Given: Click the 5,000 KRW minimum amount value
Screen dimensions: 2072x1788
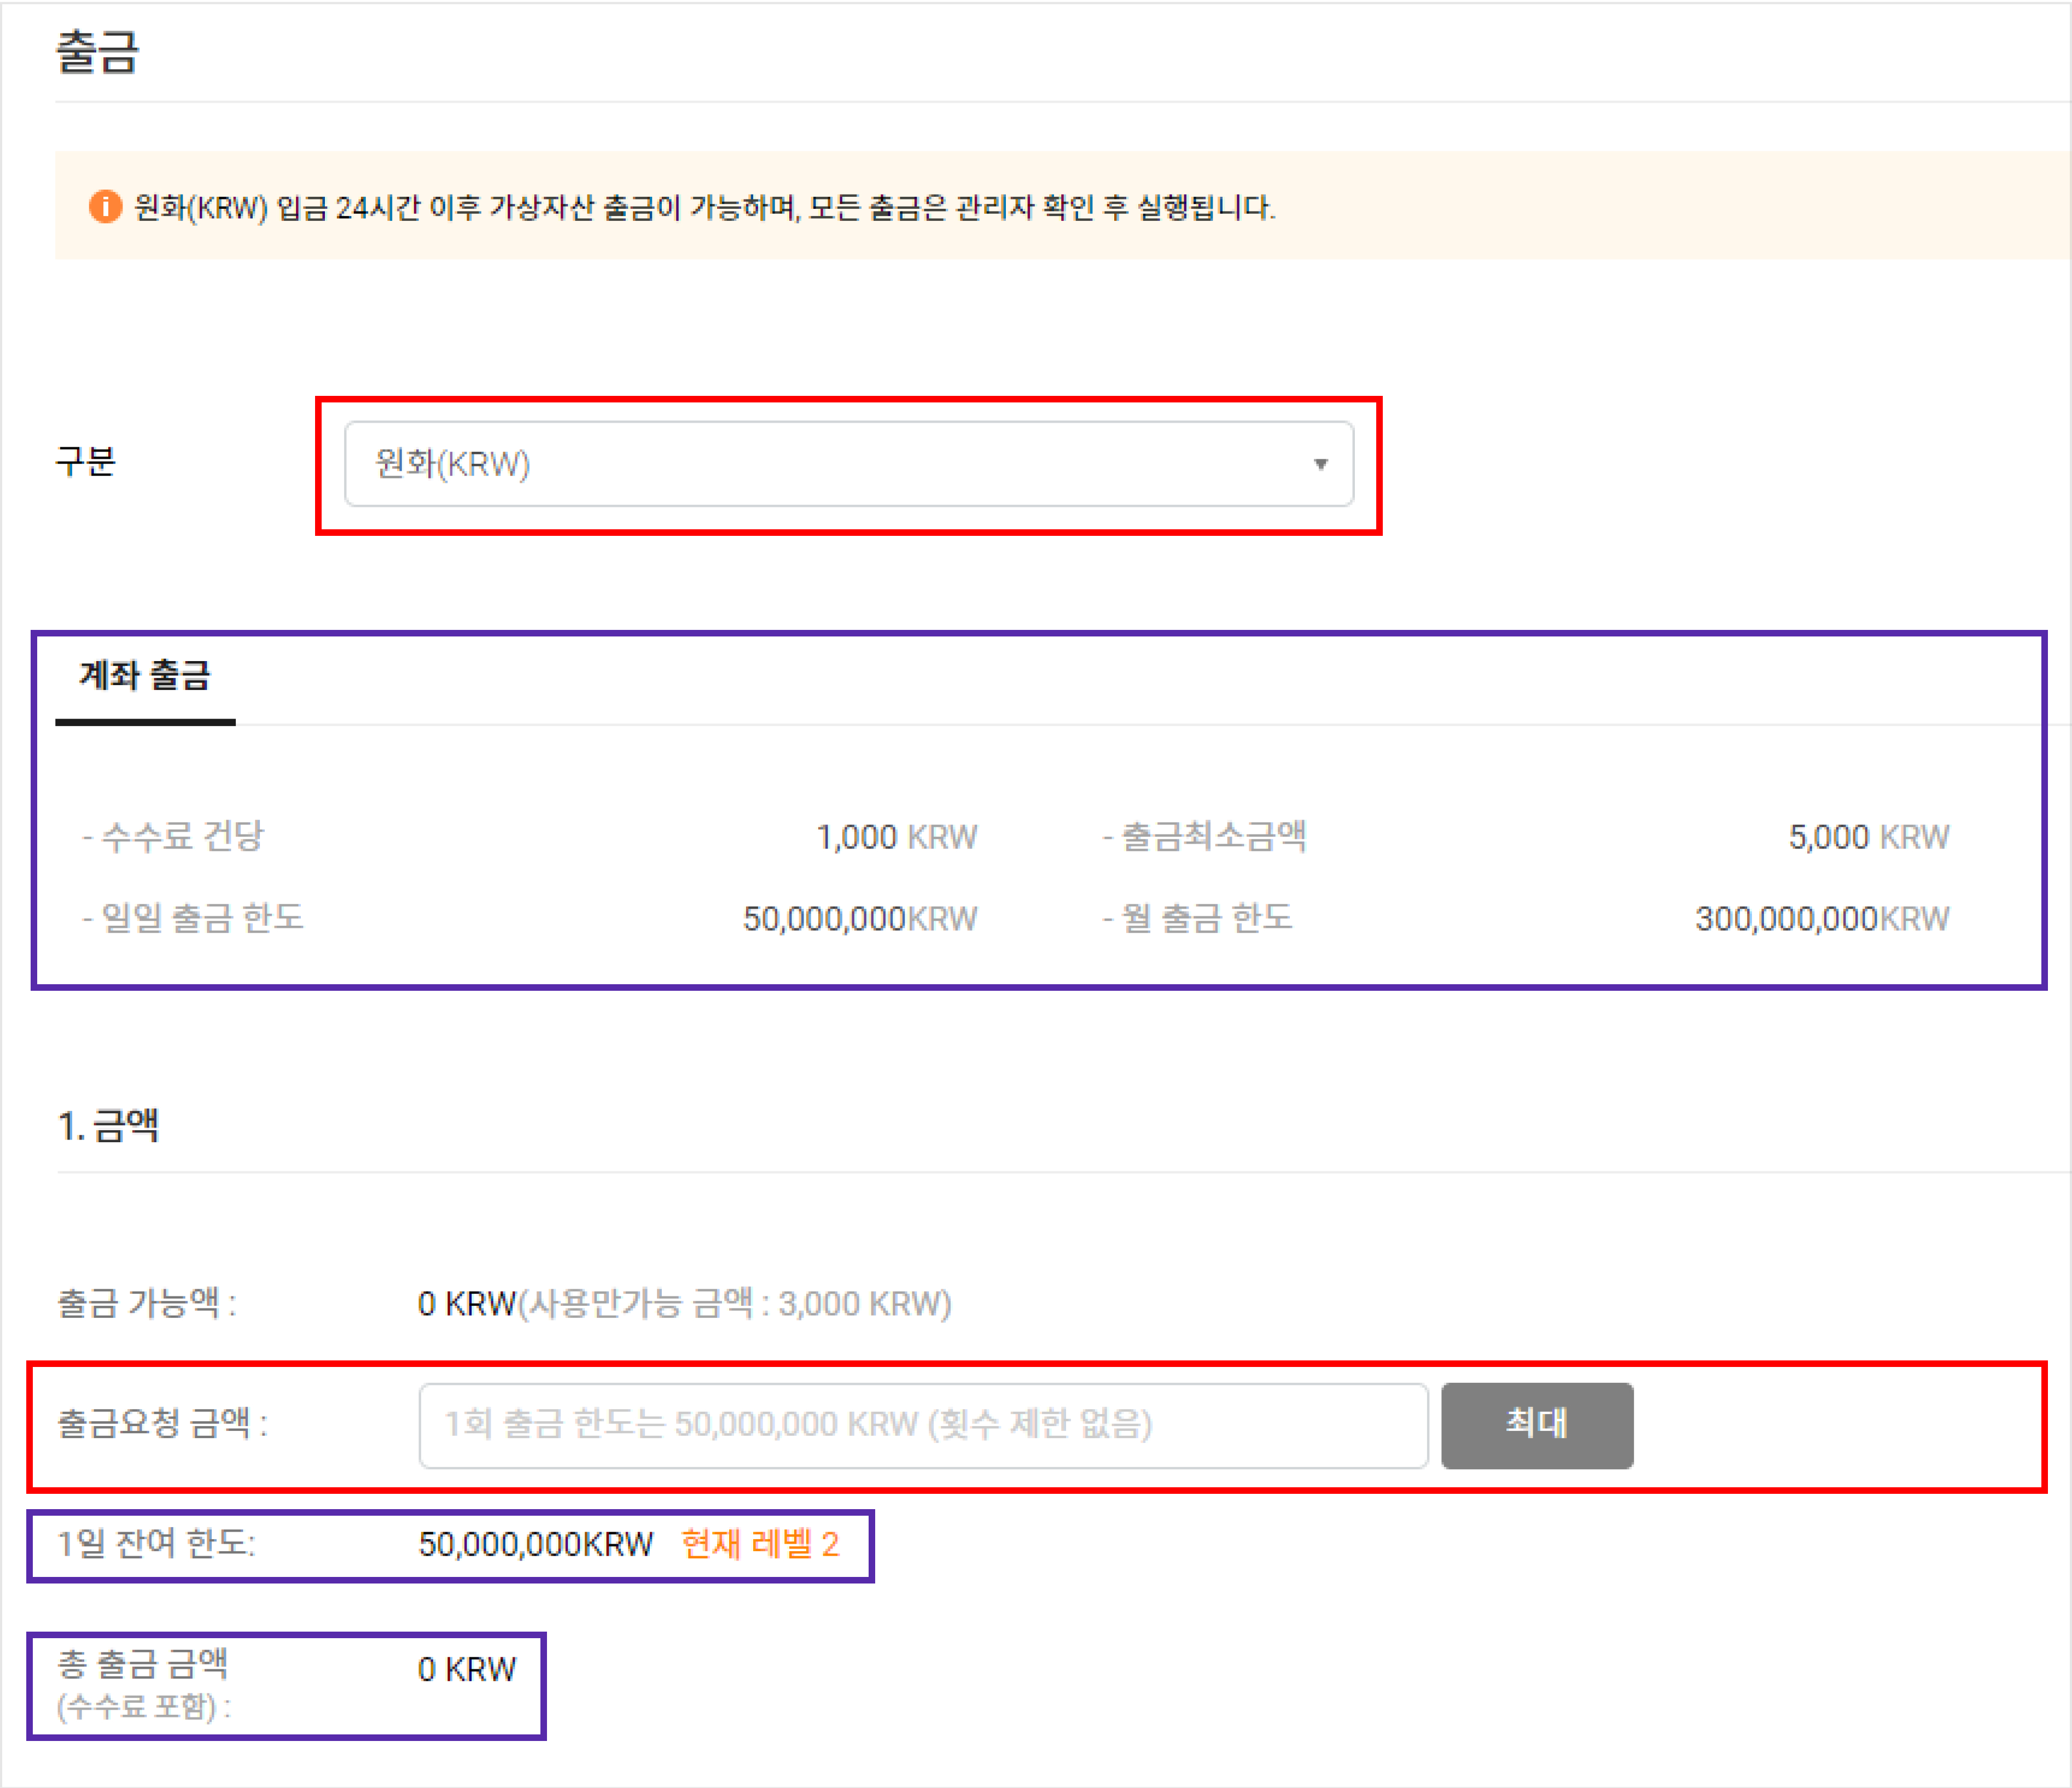Looking at the screenshot, I should click(1868, 837).
